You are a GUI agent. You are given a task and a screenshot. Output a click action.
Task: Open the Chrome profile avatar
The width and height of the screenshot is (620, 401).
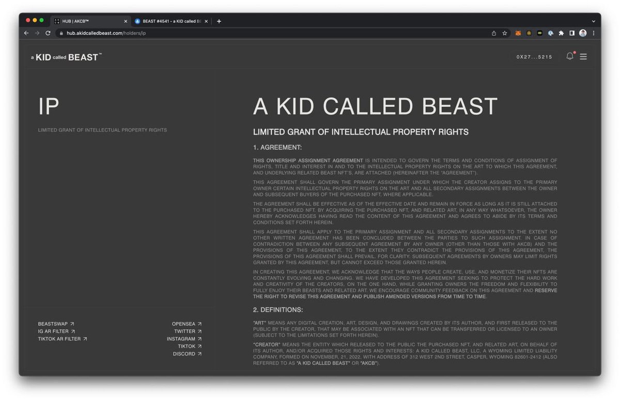click(583, 33)
